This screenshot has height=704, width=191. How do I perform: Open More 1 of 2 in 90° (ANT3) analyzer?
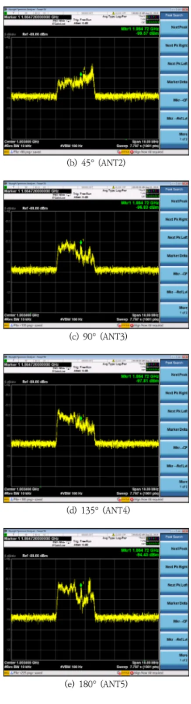click(174, 310)
